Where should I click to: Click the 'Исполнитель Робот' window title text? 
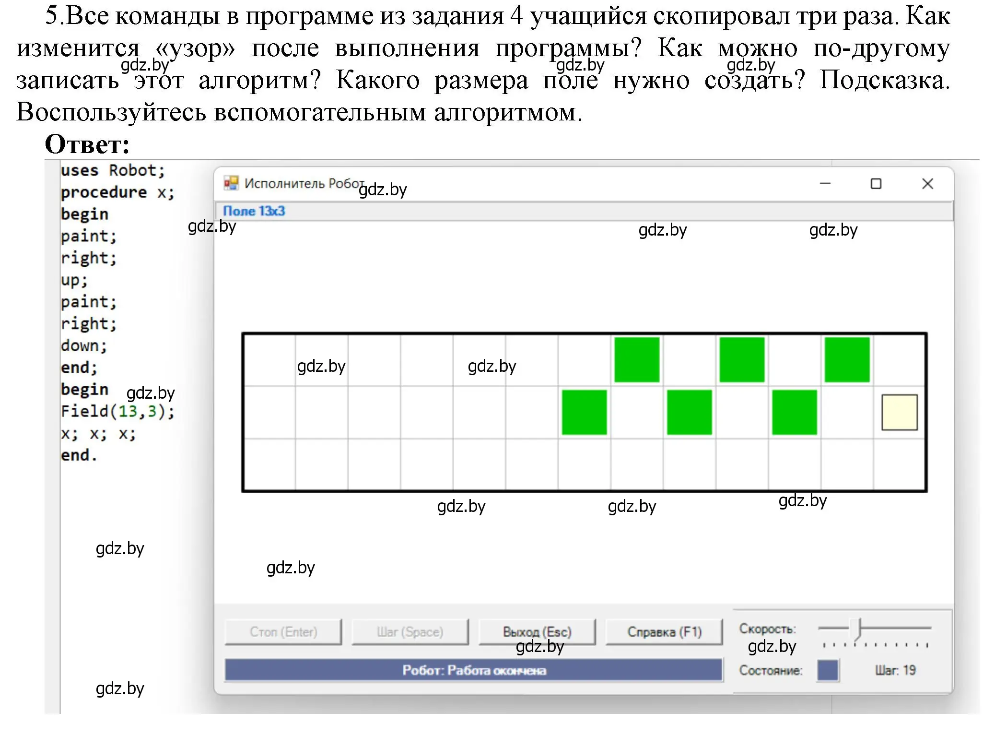[304, 183]
